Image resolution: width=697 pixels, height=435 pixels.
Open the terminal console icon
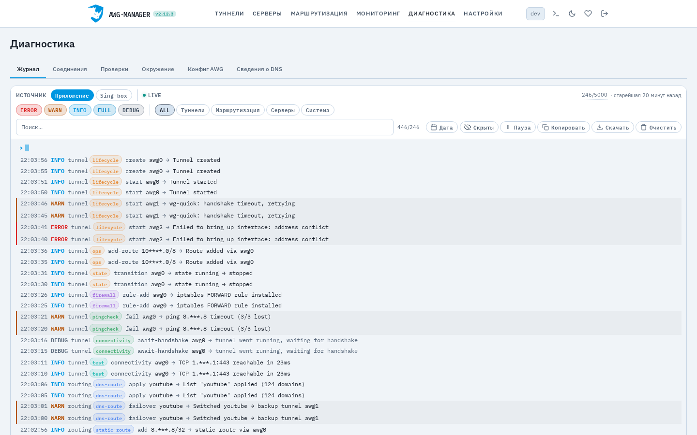[x=556, y=14]
